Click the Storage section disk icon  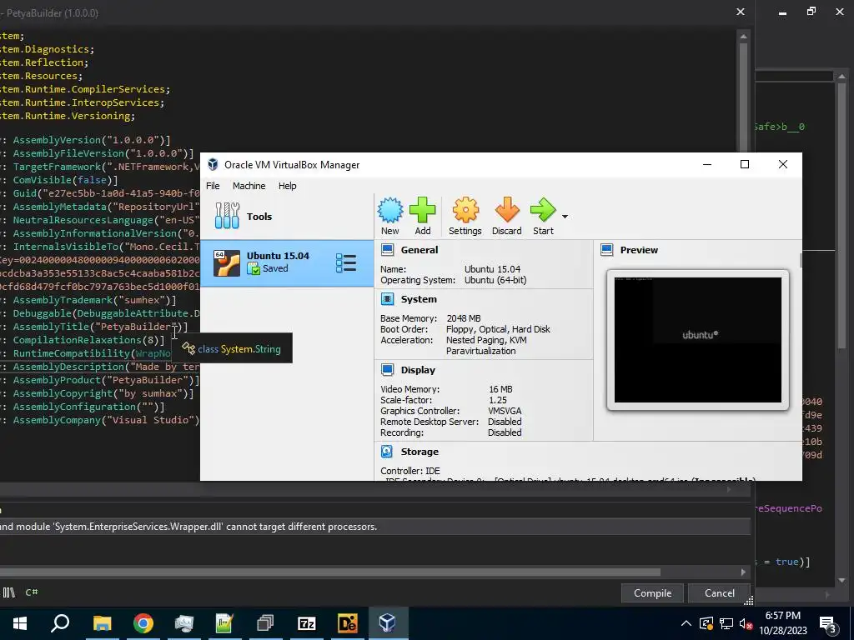(x=387, y=451)
